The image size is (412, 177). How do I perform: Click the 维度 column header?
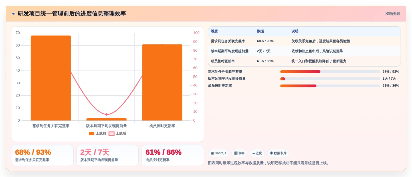click(x=214, y=31)
